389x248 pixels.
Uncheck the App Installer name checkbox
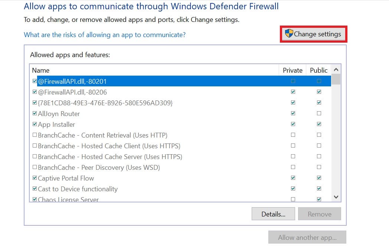tap(35, 124)
